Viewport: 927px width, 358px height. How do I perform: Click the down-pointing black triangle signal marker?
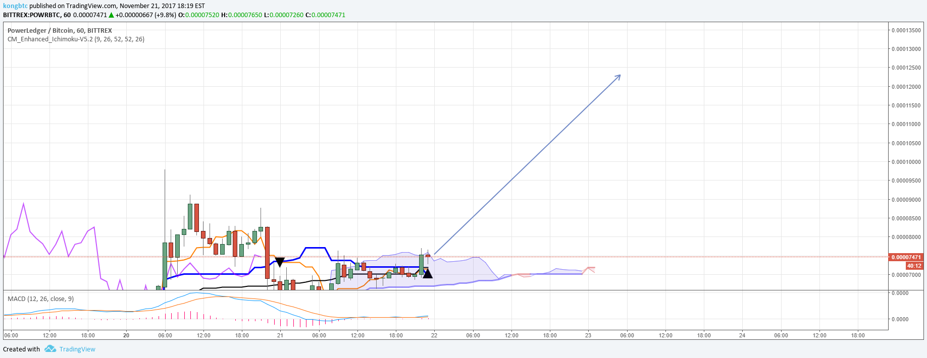tap(279, 262)
